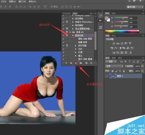Expand the 存储为 Photoshop action
The width and height of the screenshot is (145, 135).
[73, 22]
